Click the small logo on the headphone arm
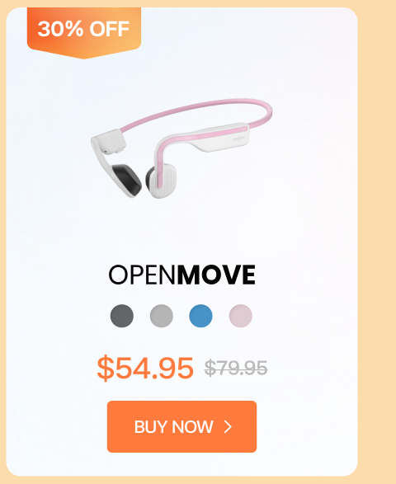Screen dimensions: 396x484 tap(239, 139)
